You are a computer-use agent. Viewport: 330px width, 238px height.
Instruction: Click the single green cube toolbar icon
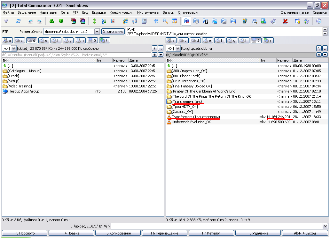coord(61,21)
